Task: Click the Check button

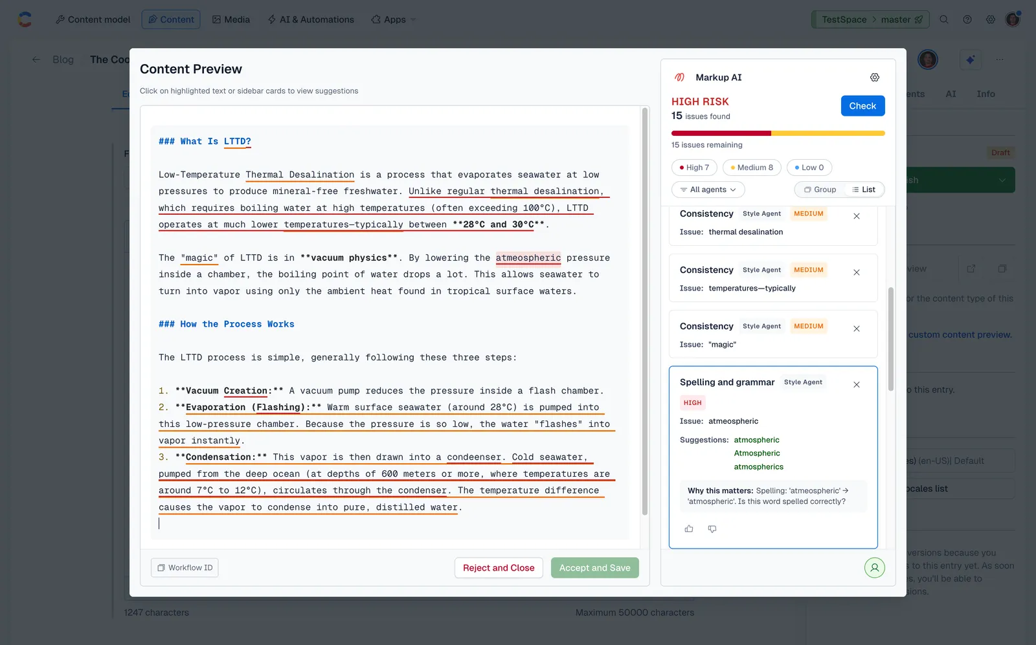Action: (862, 106)
